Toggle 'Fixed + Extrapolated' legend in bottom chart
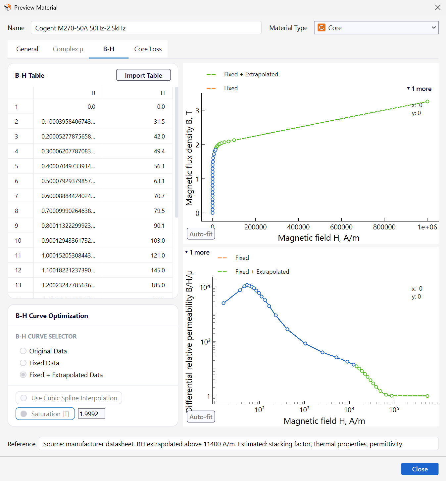The height and width of the screenshot is (481, 446). click(262, 272)
